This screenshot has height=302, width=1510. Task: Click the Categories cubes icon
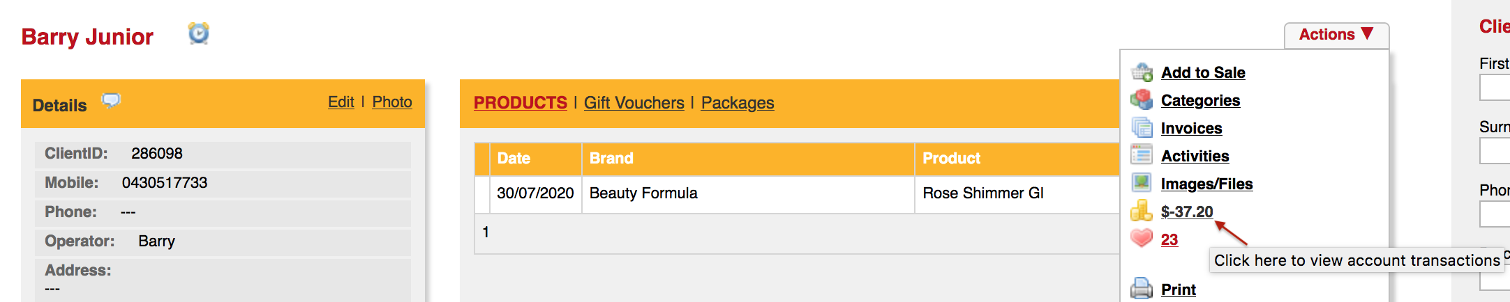click(1142, 100)
